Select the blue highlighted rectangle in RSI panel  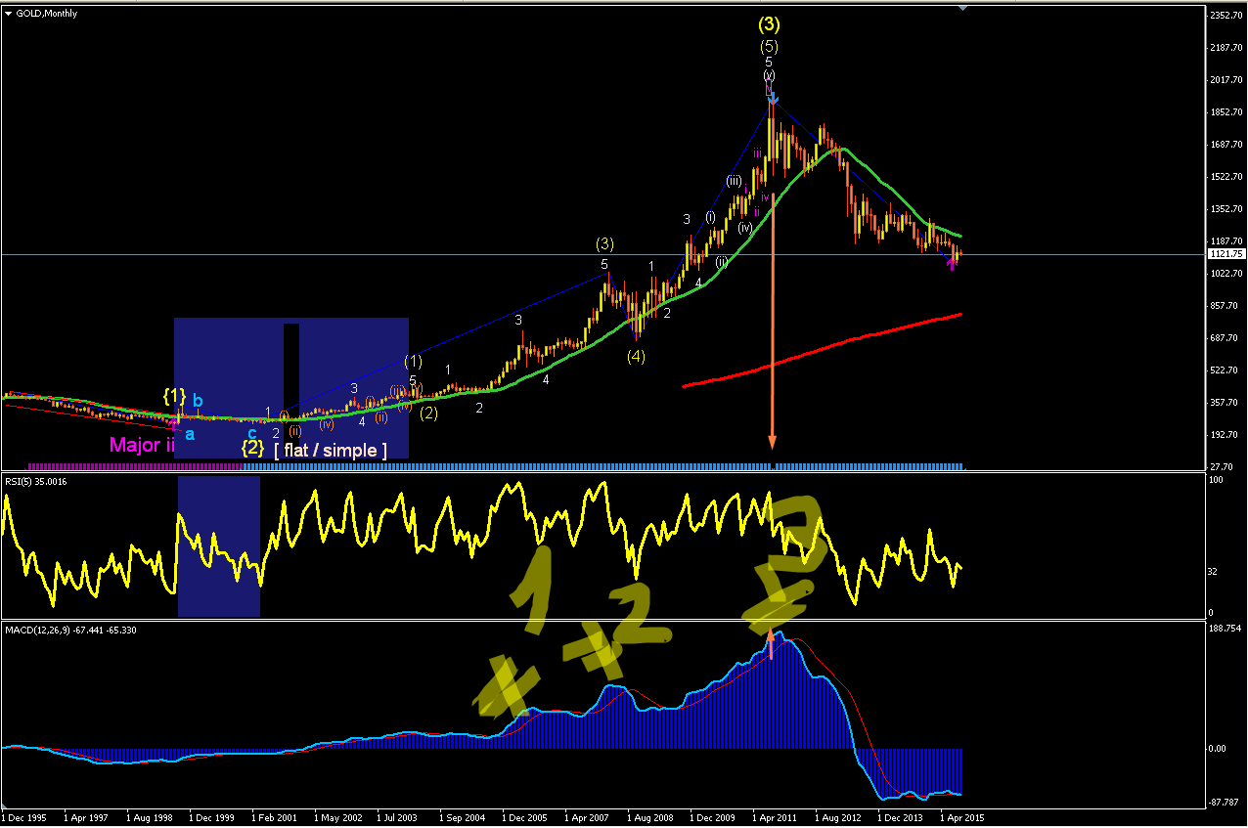[218, 549]
